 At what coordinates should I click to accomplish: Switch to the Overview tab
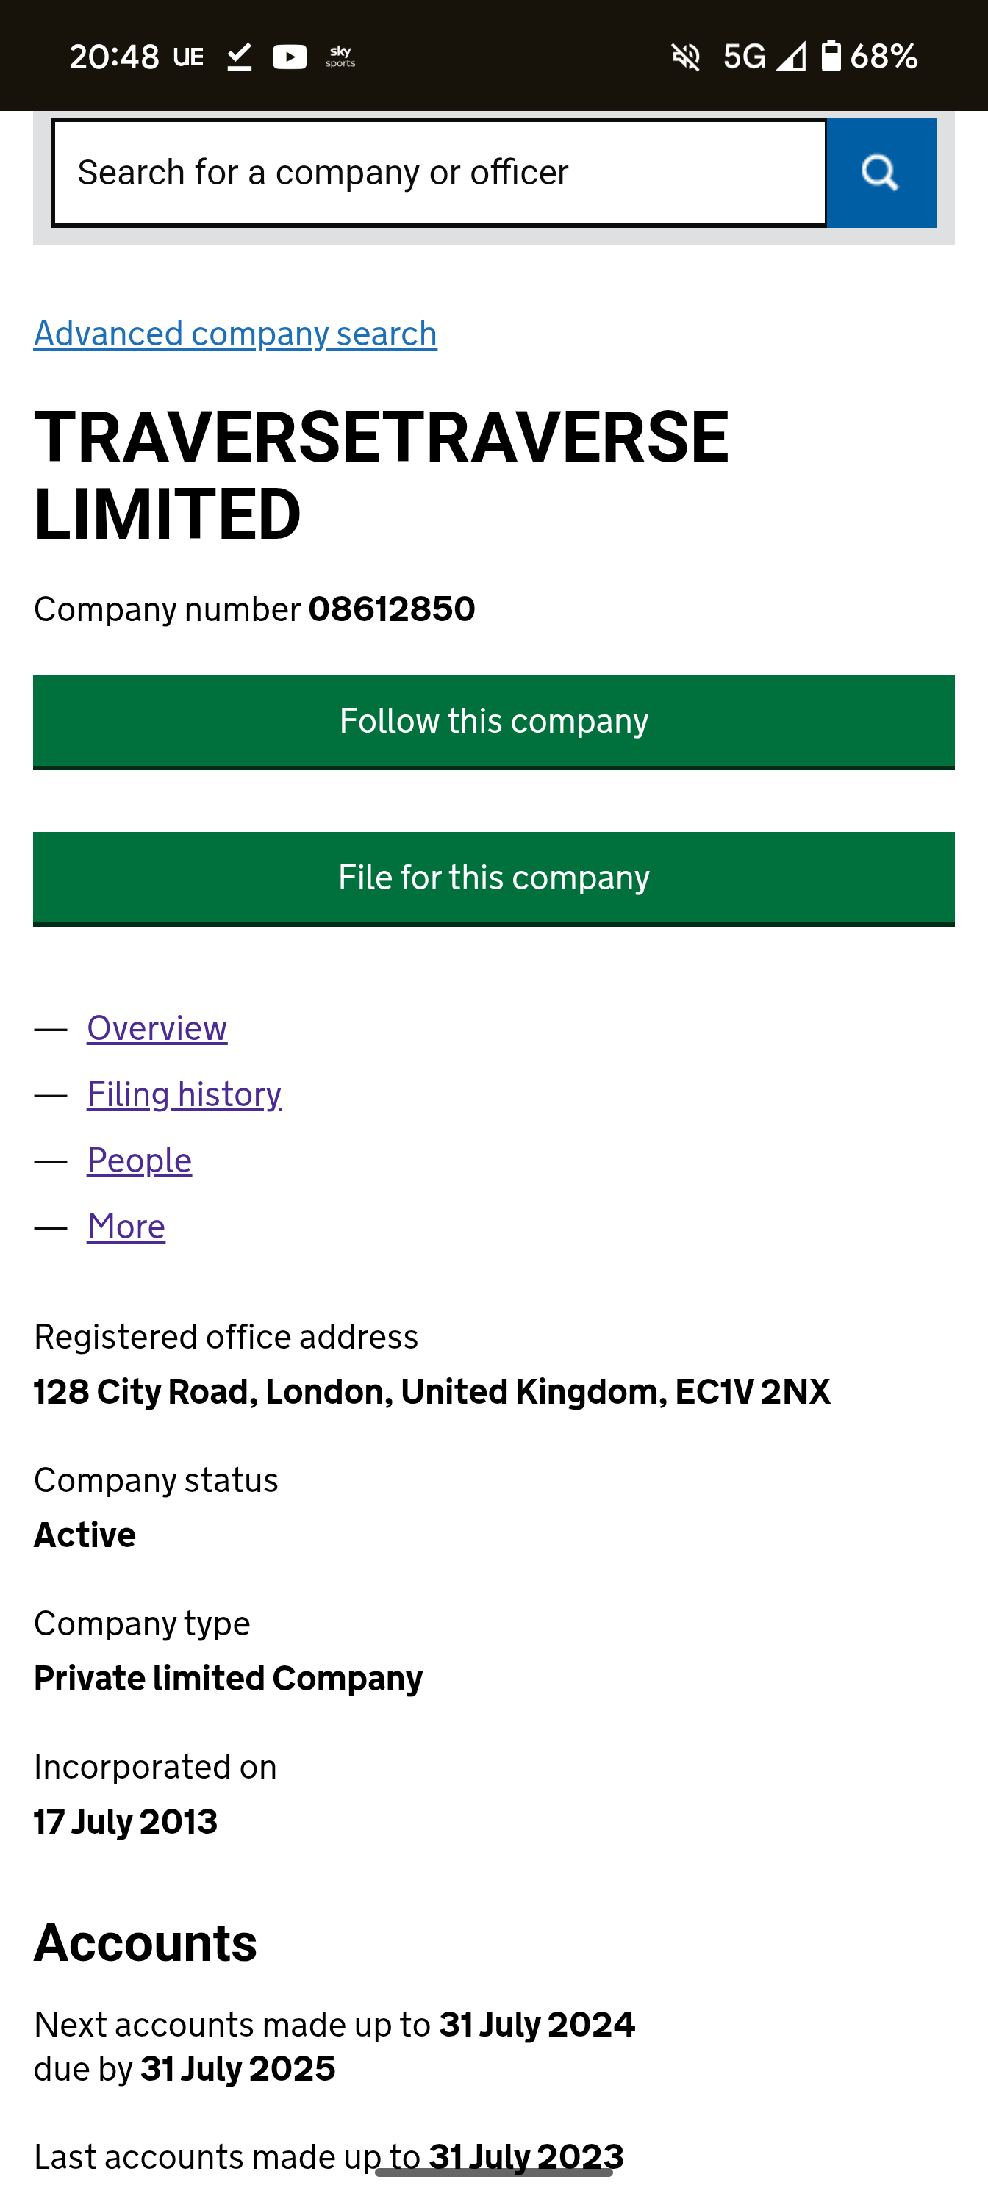click(x=157, y=1027)
